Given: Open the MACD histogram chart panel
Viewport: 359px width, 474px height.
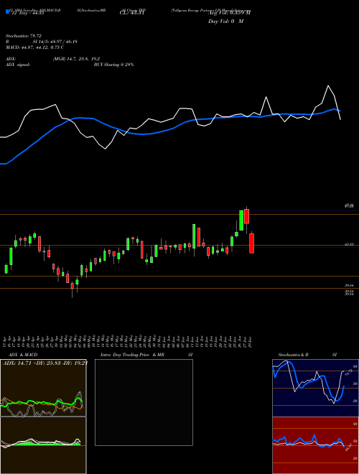Looking at the screenshot, I should pos(43,445).
